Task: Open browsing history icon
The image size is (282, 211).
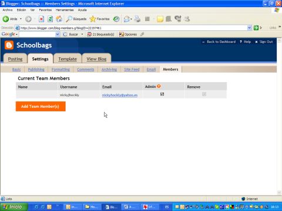Action: (116, 19)
